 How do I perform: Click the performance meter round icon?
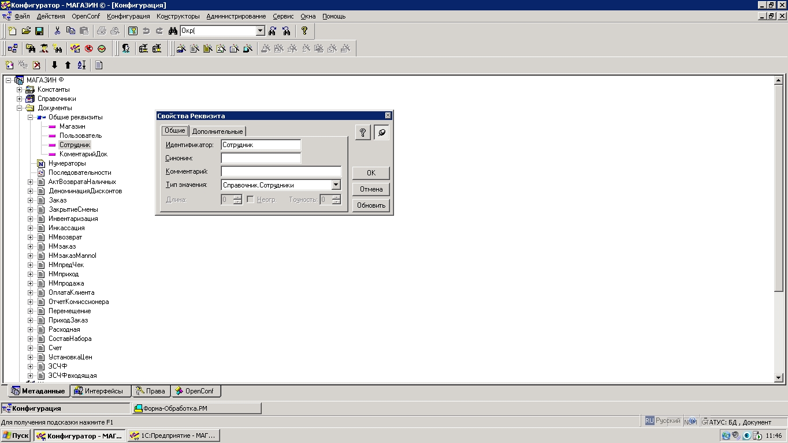pos(102,49)
